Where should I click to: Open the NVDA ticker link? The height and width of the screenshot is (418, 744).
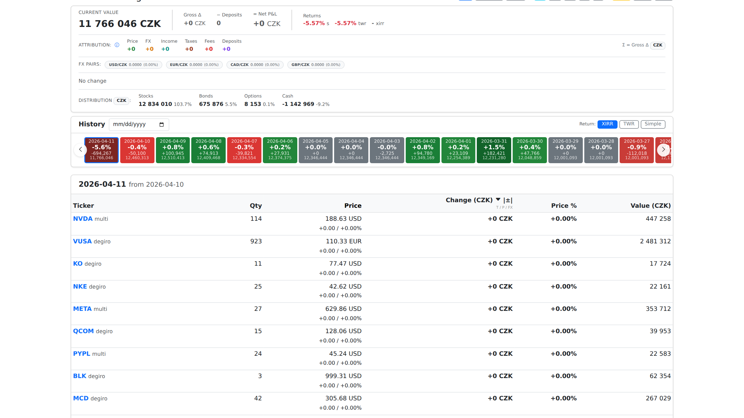(83, 219)
